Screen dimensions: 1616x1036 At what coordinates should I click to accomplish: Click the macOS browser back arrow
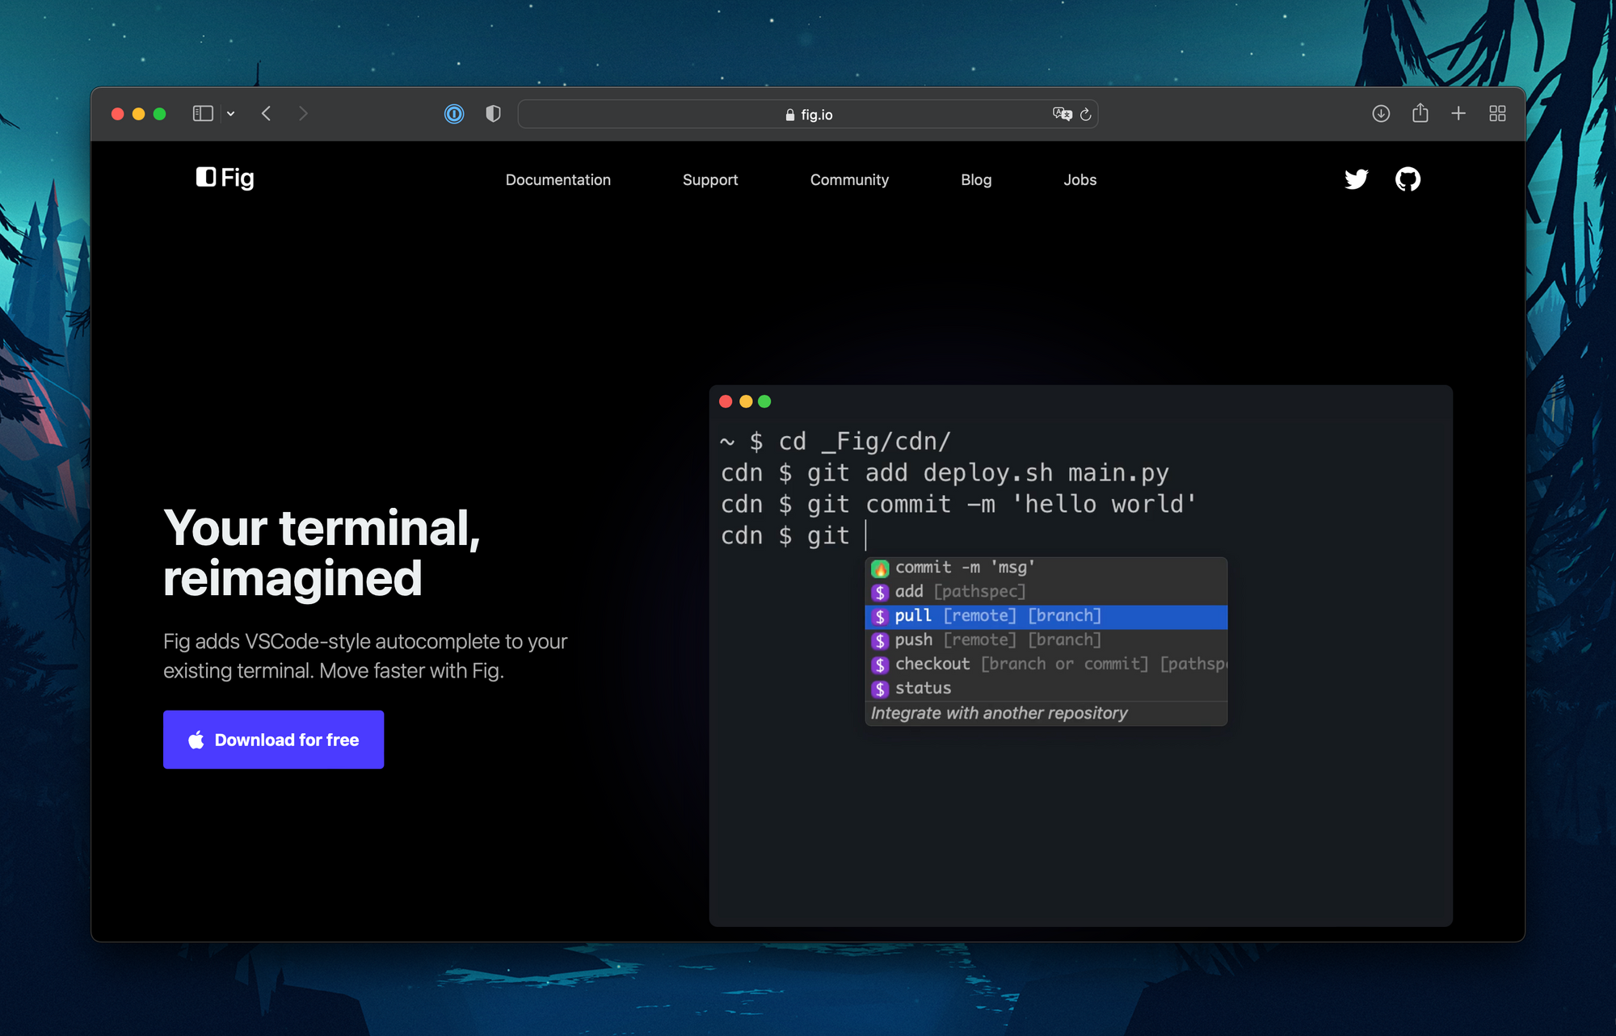(x=266, y=114)
